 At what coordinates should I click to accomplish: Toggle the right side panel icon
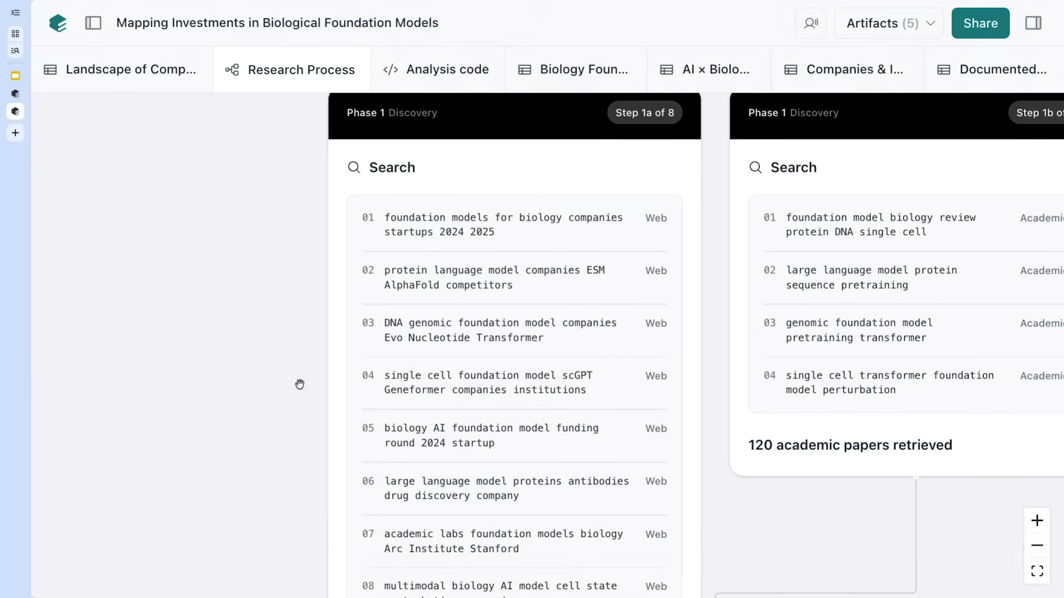[x=1033, y=23]
